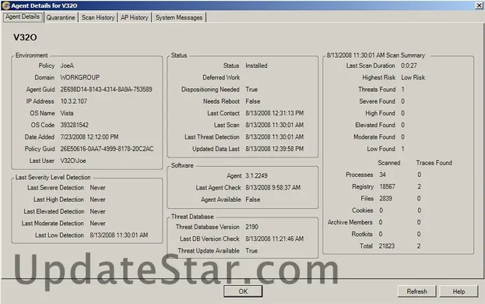Click the Status value Installed

click(256, 65)
